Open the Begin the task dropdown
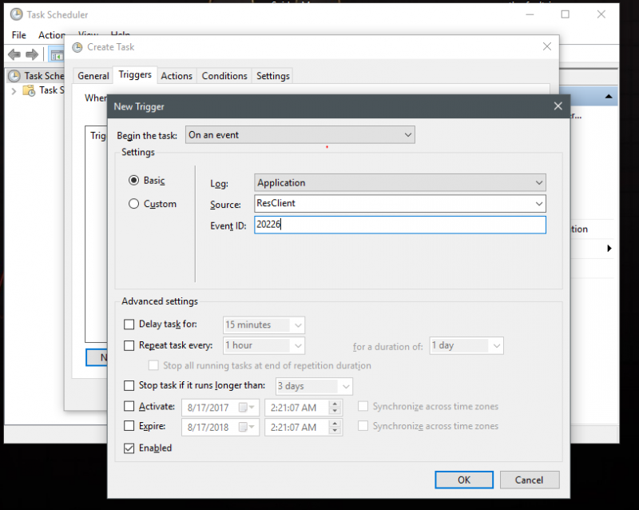 [x=300, y=135]
